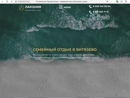Screen dimensions: 130x98
Task: Click the 'СЕМЕЙНЫЙ ОТДЫХ В ВИТЯЗЕВО' heading
Action: 65,50
